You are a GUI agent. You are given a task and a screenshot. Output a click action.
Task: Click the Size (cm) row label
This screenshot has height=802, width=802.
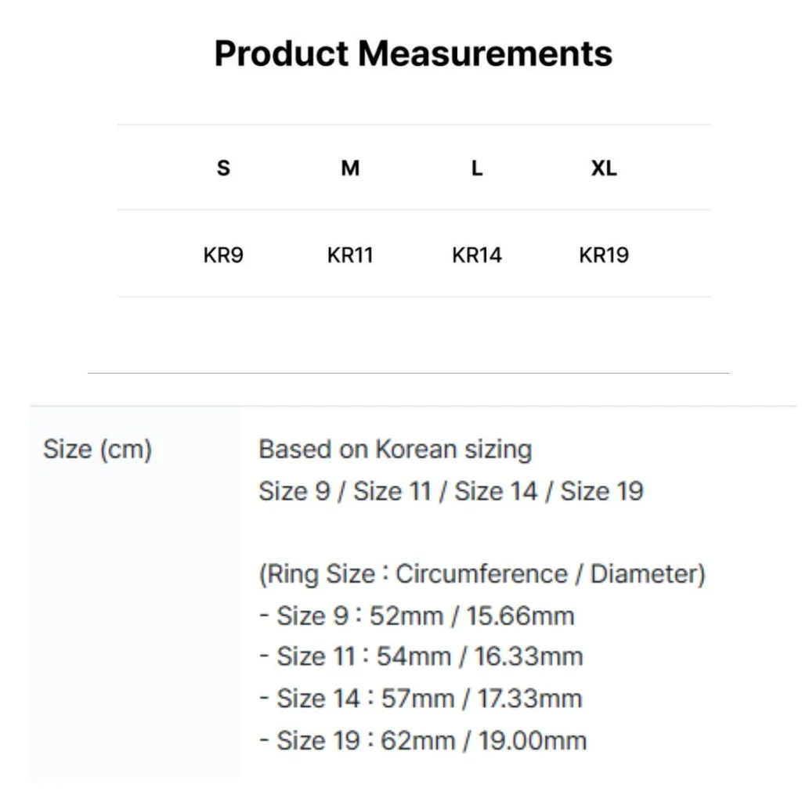pos(97,450)
